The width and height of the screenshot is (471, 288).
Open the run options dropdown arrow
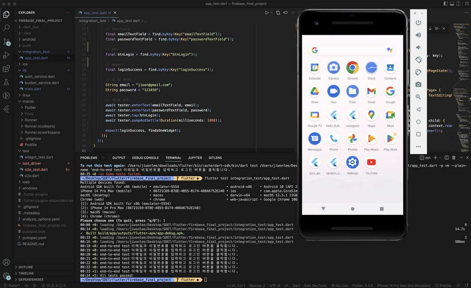coord(272,13)
